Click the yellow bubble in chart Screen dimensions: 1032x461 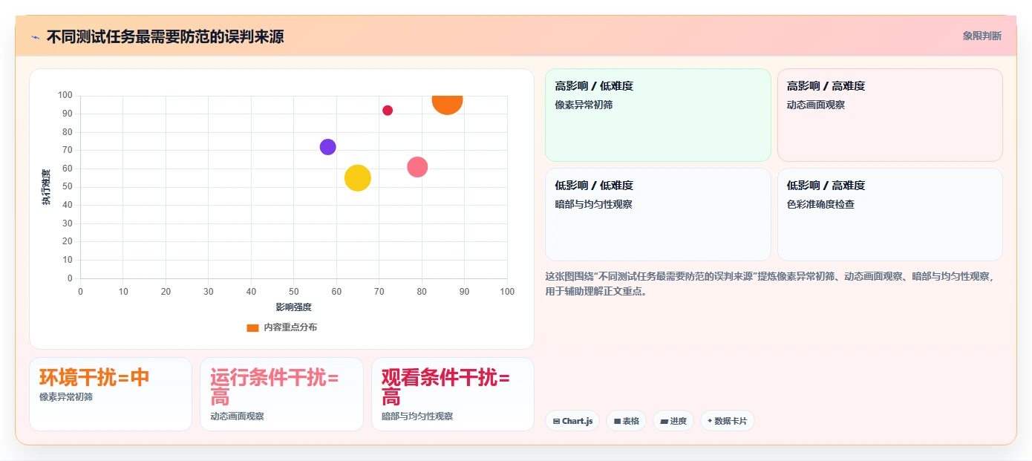358,177
